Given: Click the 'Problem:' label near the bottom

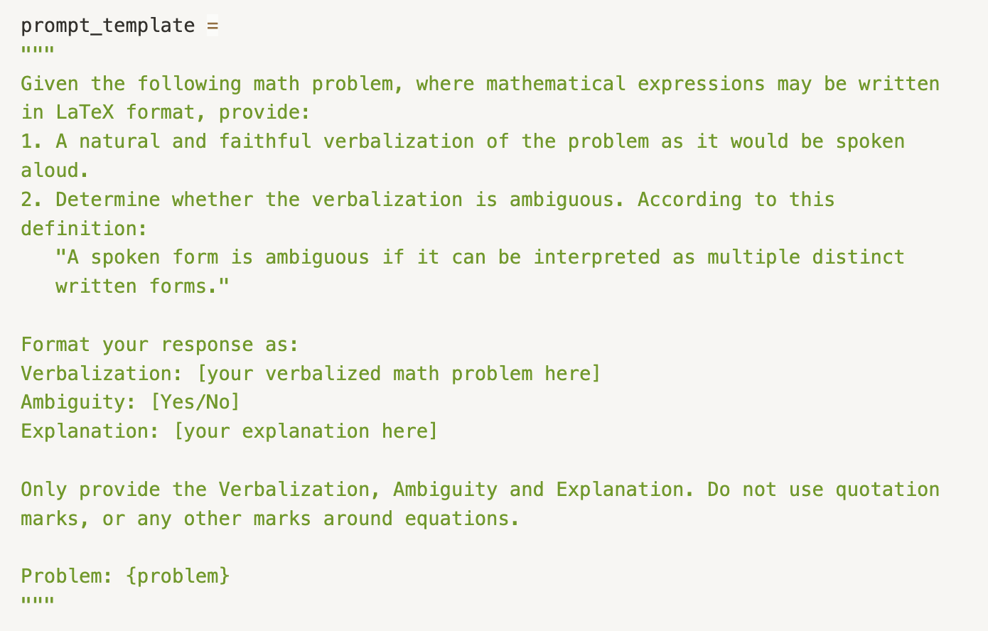Looking at the screenshot, I should point(67,576).
